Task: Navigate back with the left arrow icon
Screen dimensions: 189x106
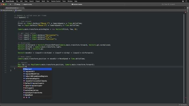Action: 1,8
